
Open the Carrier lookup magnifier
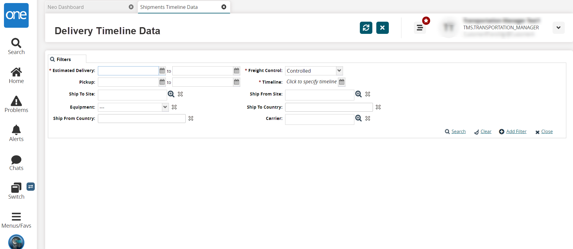pos(359,118)
